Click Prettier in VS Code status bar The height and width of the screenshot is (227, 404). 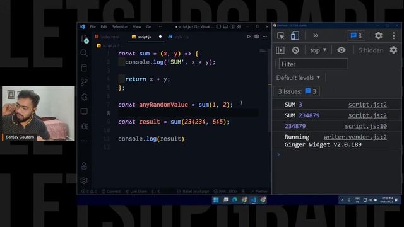259,191
